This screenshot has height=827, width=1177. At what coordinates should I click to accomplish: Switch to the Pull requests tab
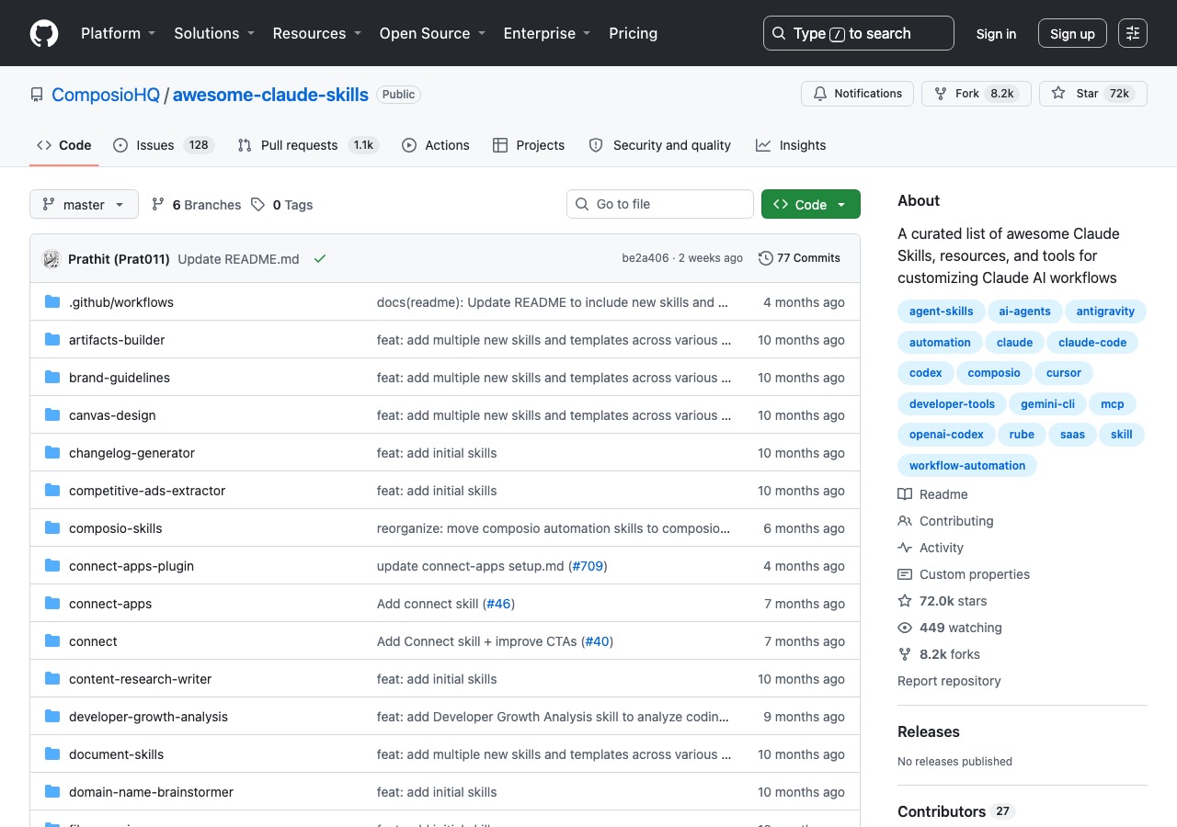(307, 145)
